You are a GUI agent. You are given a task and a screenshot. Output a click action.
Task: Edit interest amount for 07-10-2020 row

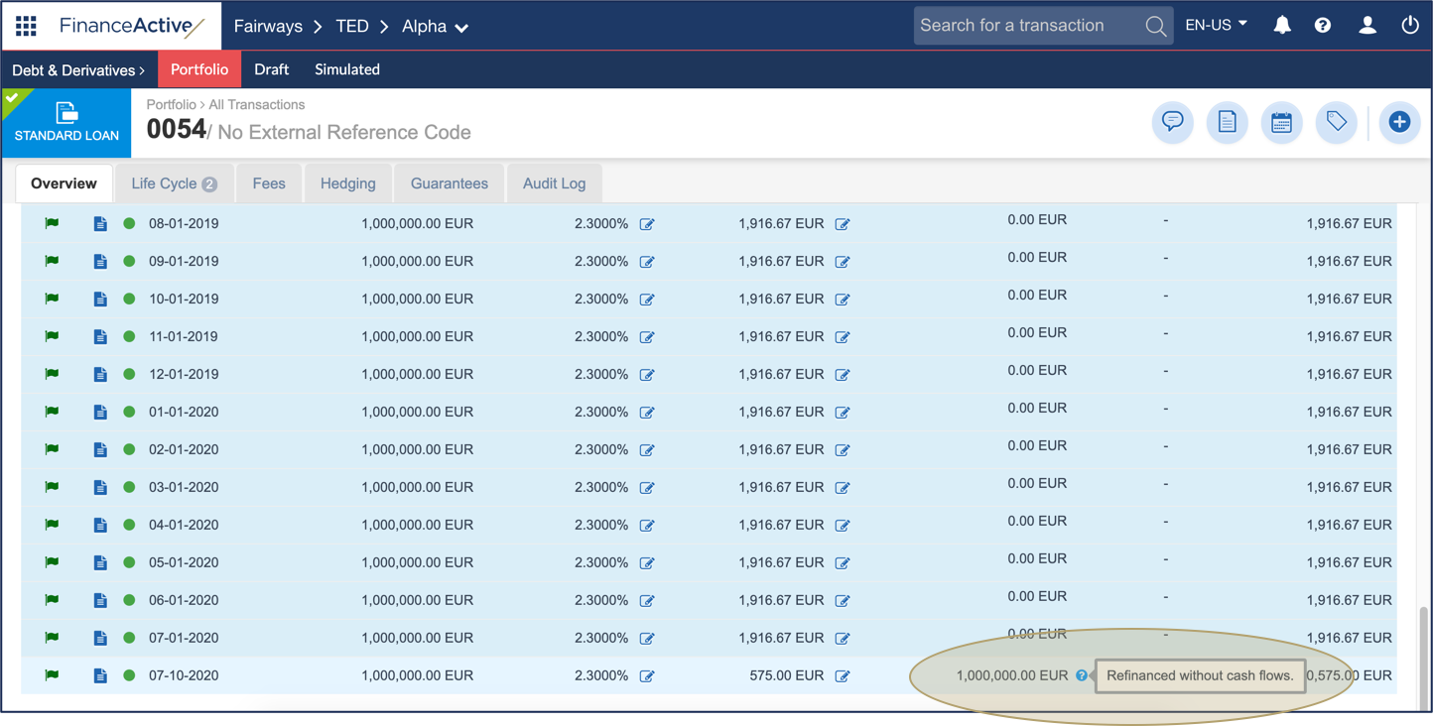click(x=843, y=676)
